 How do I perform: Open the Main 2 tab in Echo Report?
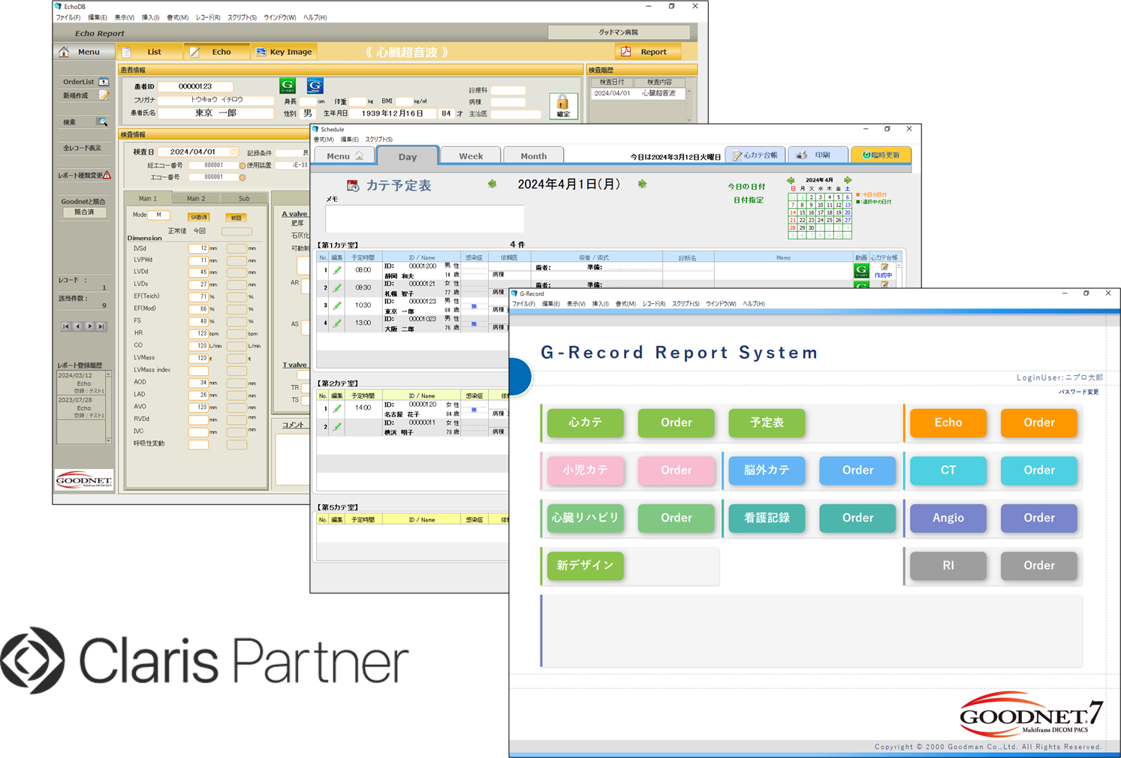[x=196, y=199]
